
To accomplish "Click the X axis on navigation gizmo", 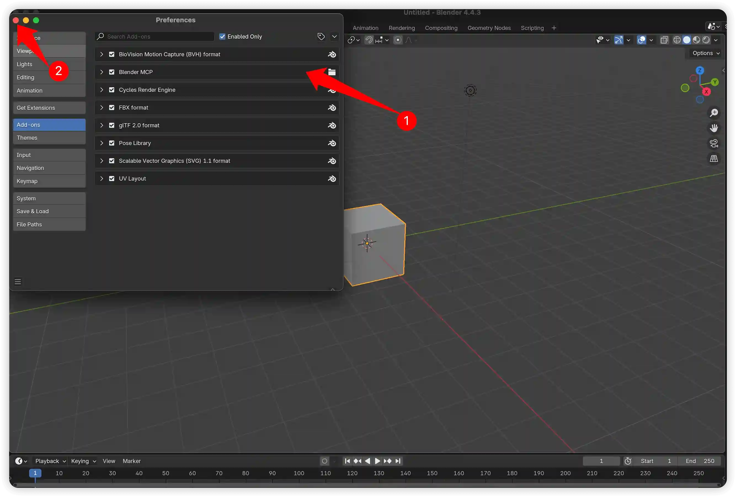I will [x=706, y=92].
